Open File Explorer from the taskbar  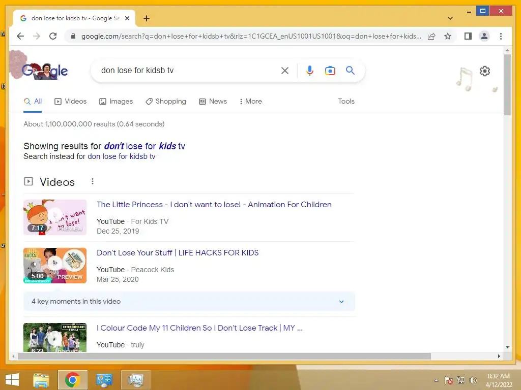pos(41,380)
